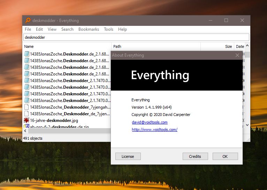Minimize the Everything main window
267x190 pixels.
[211, 21]
